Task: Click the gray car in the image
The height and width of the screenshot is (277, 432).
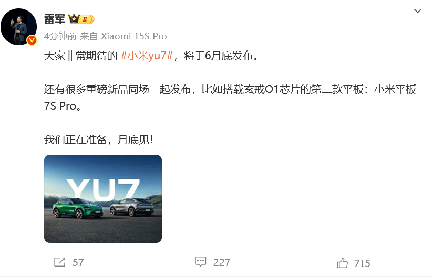Action: 132,207
